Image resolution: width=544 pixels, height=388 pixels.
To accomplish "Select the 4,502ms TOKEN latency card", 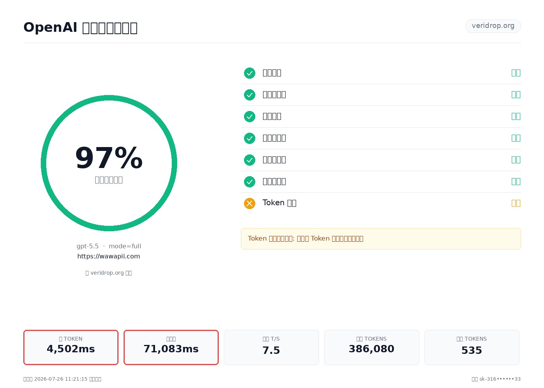I will tap(71, 348).
